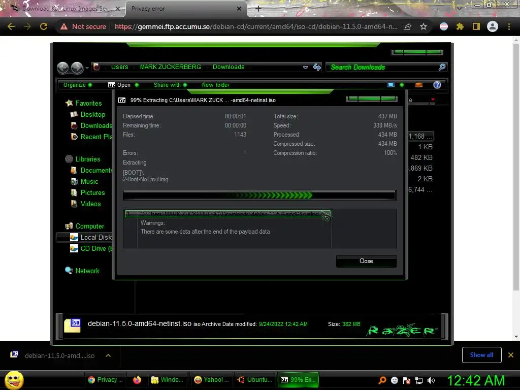Click the 7-Zip extraction progress bar
520x390 pixels.
click(x=259, y=195)
